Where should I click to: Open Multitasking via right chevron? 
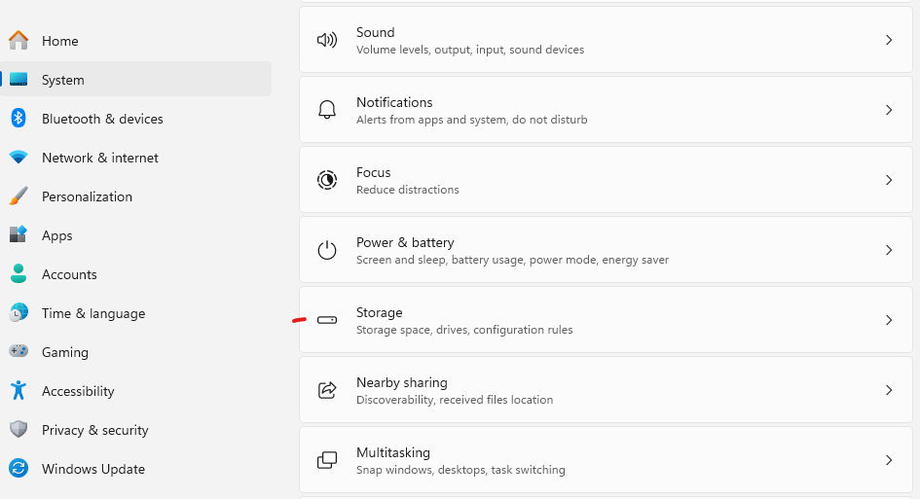tap(888, 460)
